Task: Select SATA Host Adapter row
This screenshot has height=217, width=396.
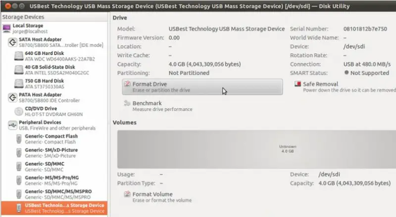Action: (x=54, y=42)
